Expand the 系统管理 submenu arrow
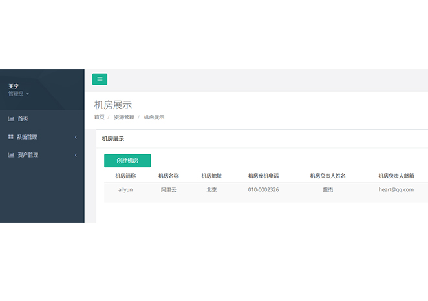Image resolution: width=428 pixels, height=301 pixels. tap(76, 137)
